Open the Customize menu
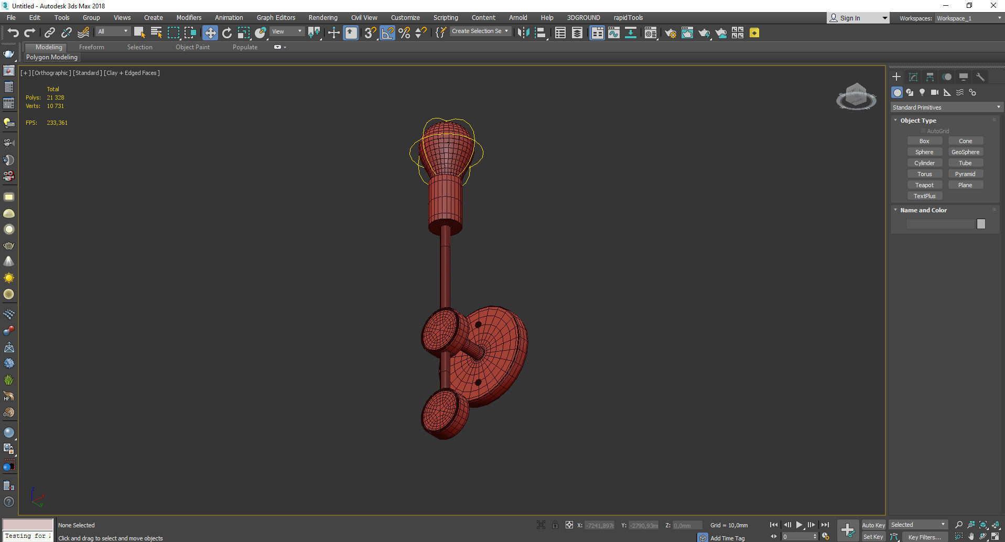Screen dimensions: 1005x542 [405, 18]
